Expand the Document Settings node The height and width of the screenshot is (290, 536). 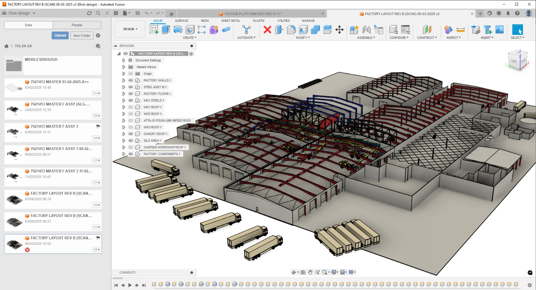(124, 60)
